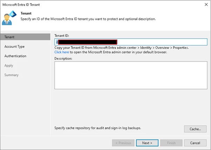Proceed with the Next button
Screen dimensions: 211x150
coord(147,143)
